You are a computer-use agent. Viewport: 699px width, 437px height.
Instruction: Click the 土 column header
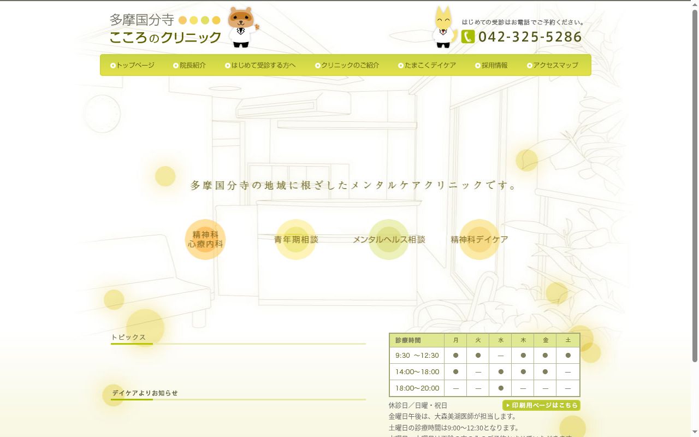coord(568,340)
